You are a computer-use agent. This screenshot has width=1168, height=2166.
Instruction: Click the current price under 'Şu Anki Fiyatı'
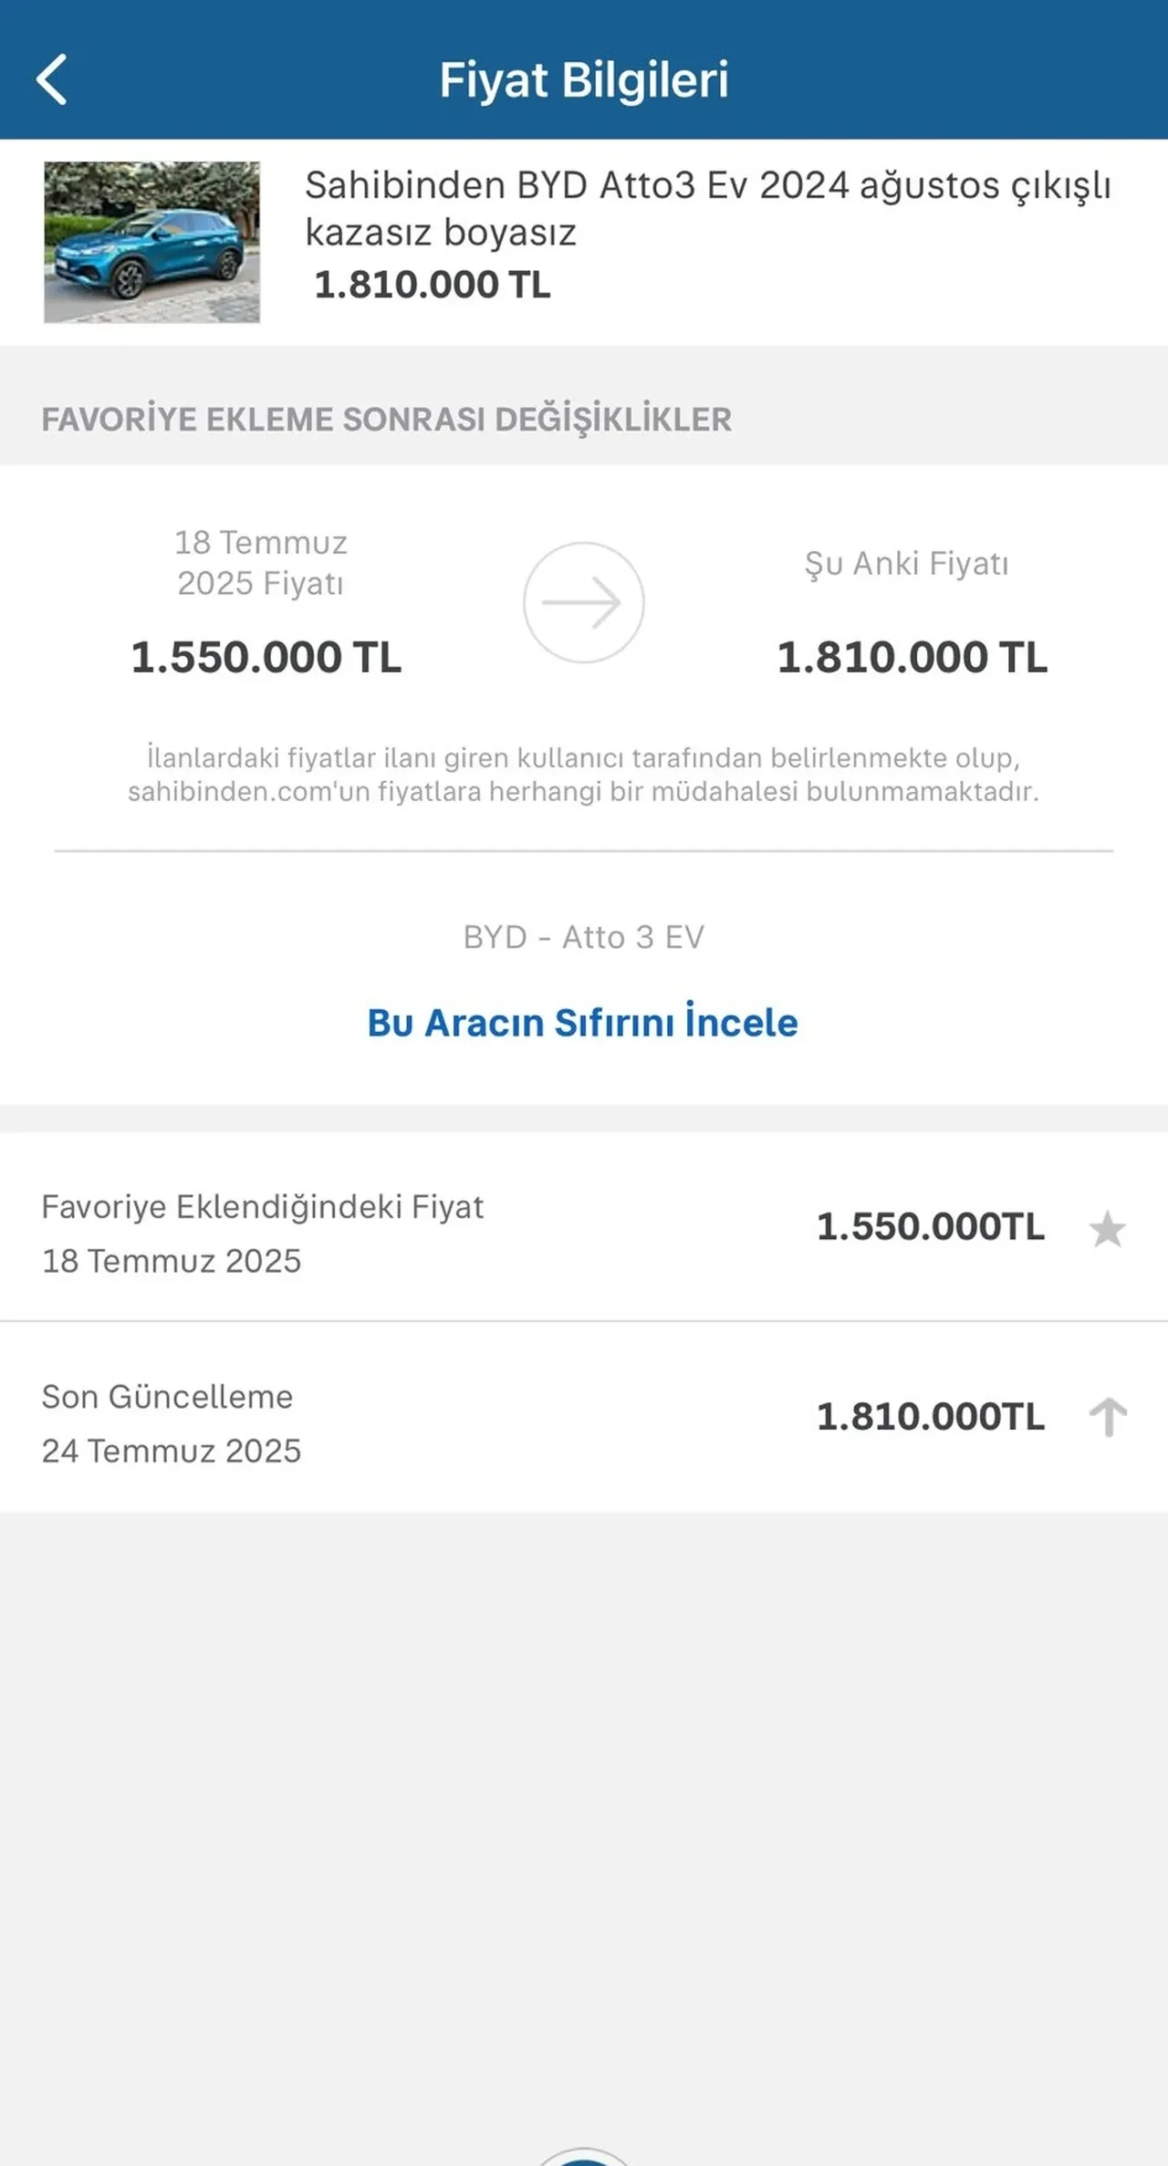click(x=912, y=658)
